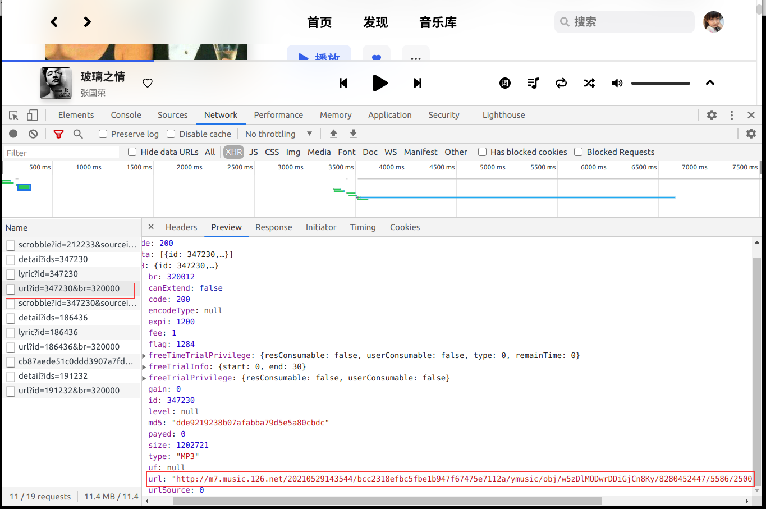Screen dimensions: 766x509
Task: Collapse the player with the chevron
Action: [x=710, y=82]
